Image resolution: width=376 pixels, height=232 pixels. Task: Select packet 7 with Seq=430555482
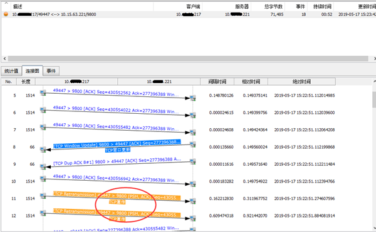pos(115,127)
